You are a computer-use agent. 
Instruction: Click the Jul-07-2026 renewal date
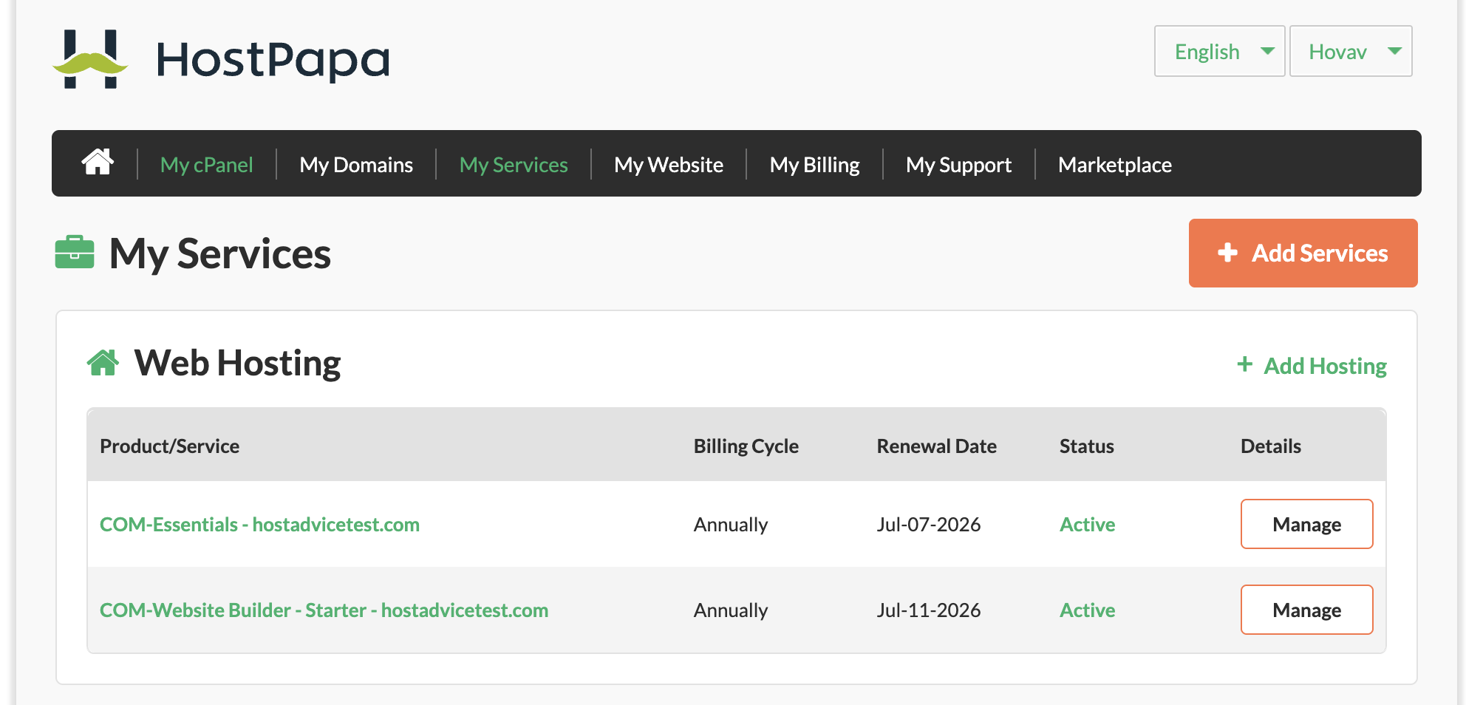click(x=928, y=525)
